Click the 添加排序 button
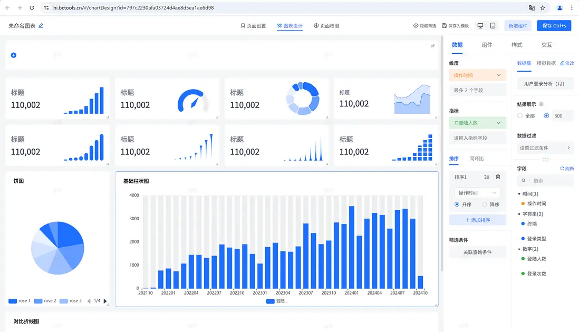579x332 pixels. click(x=477, y=220)
